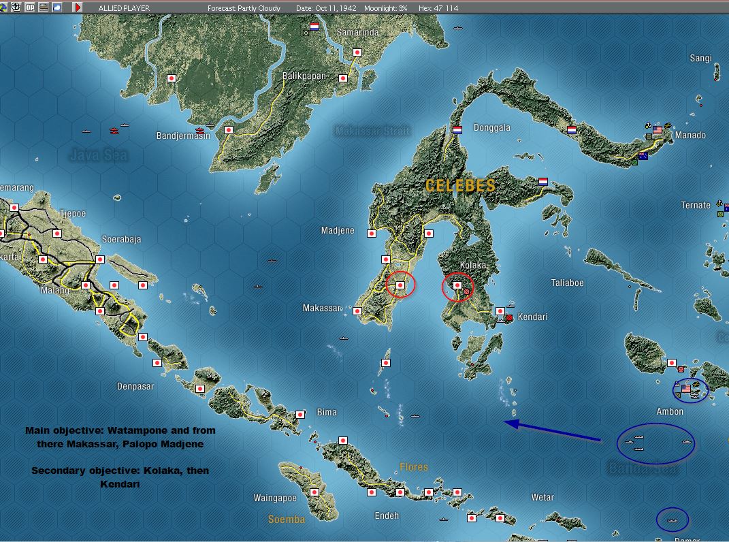Select the Australian flag base southwest of Manado
729x542 pixels.
pos(643,155)
